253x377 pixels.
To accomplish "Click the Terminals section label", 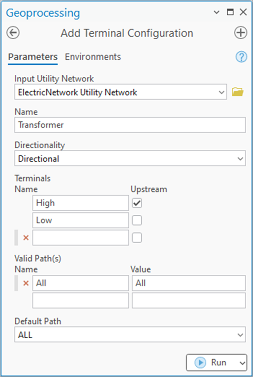I will pyautogui.click(x=33, y=178).
